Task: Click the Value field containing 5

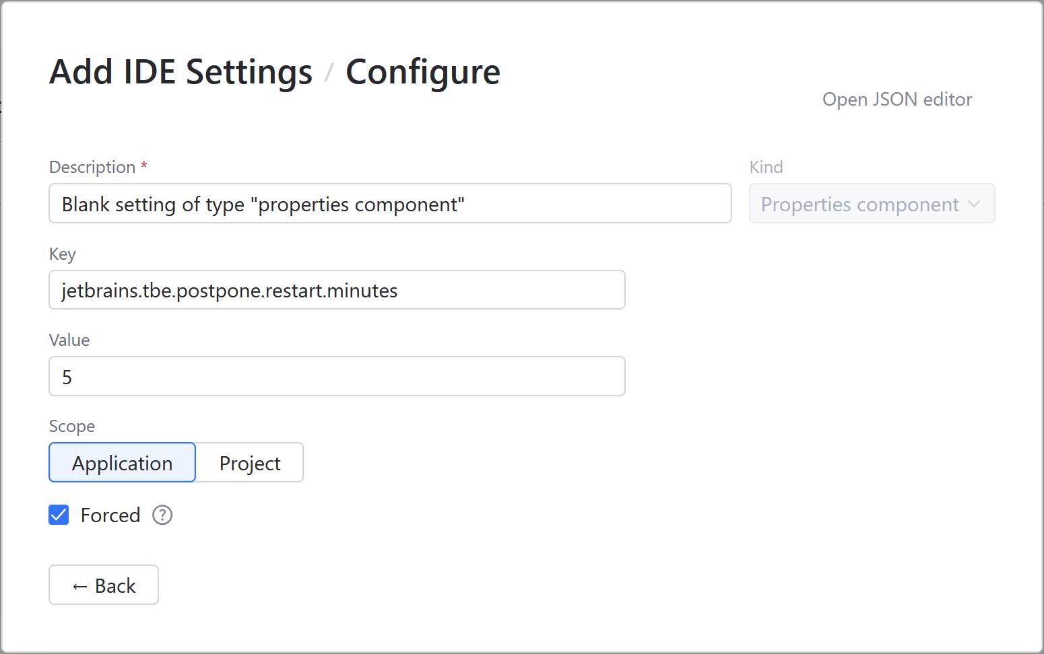Action: (x=337, y=376)
